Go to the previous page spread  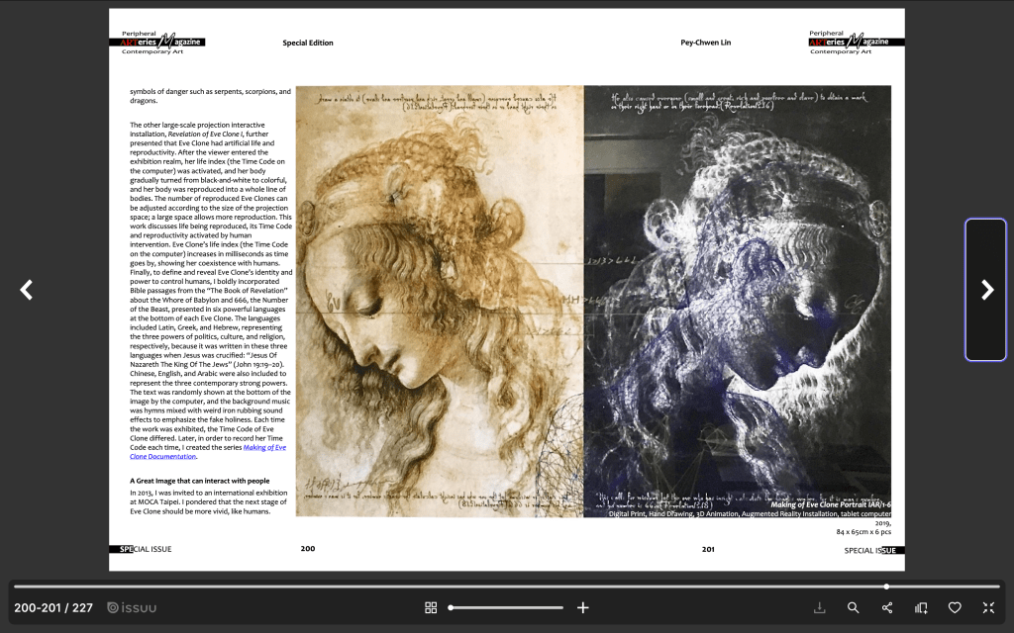pos(27,290)
